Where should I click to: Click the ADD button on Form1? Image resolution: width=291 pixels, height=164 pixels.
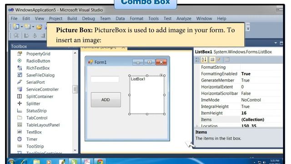tap(106, 100)
